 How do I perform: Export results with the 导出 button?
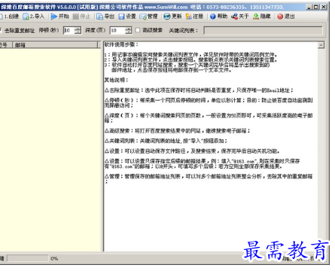point(105,17)
